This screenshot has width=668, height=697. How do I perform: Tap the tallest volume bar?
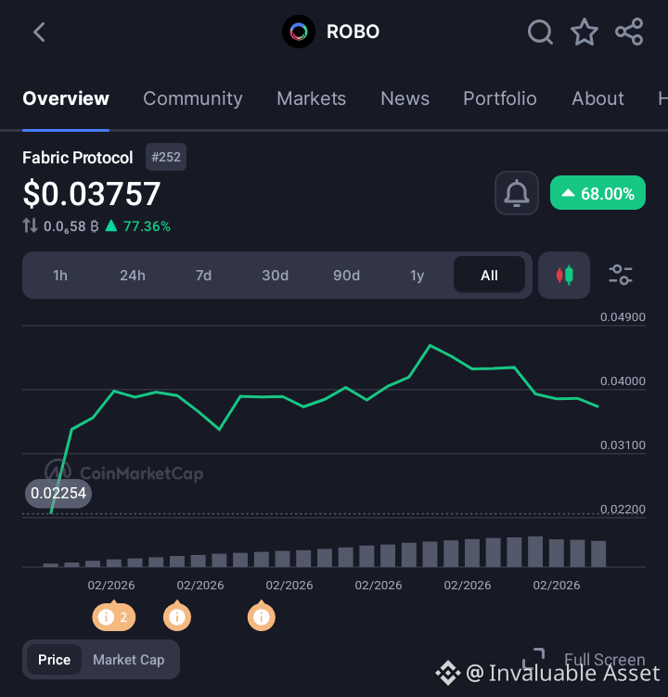tap(535, 551)
